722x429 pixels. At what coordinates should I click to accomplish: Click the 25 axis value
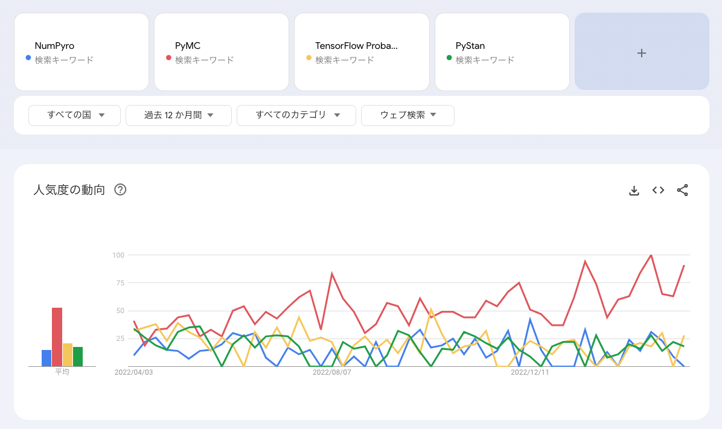pyautogui.click(x=120, y=338)
